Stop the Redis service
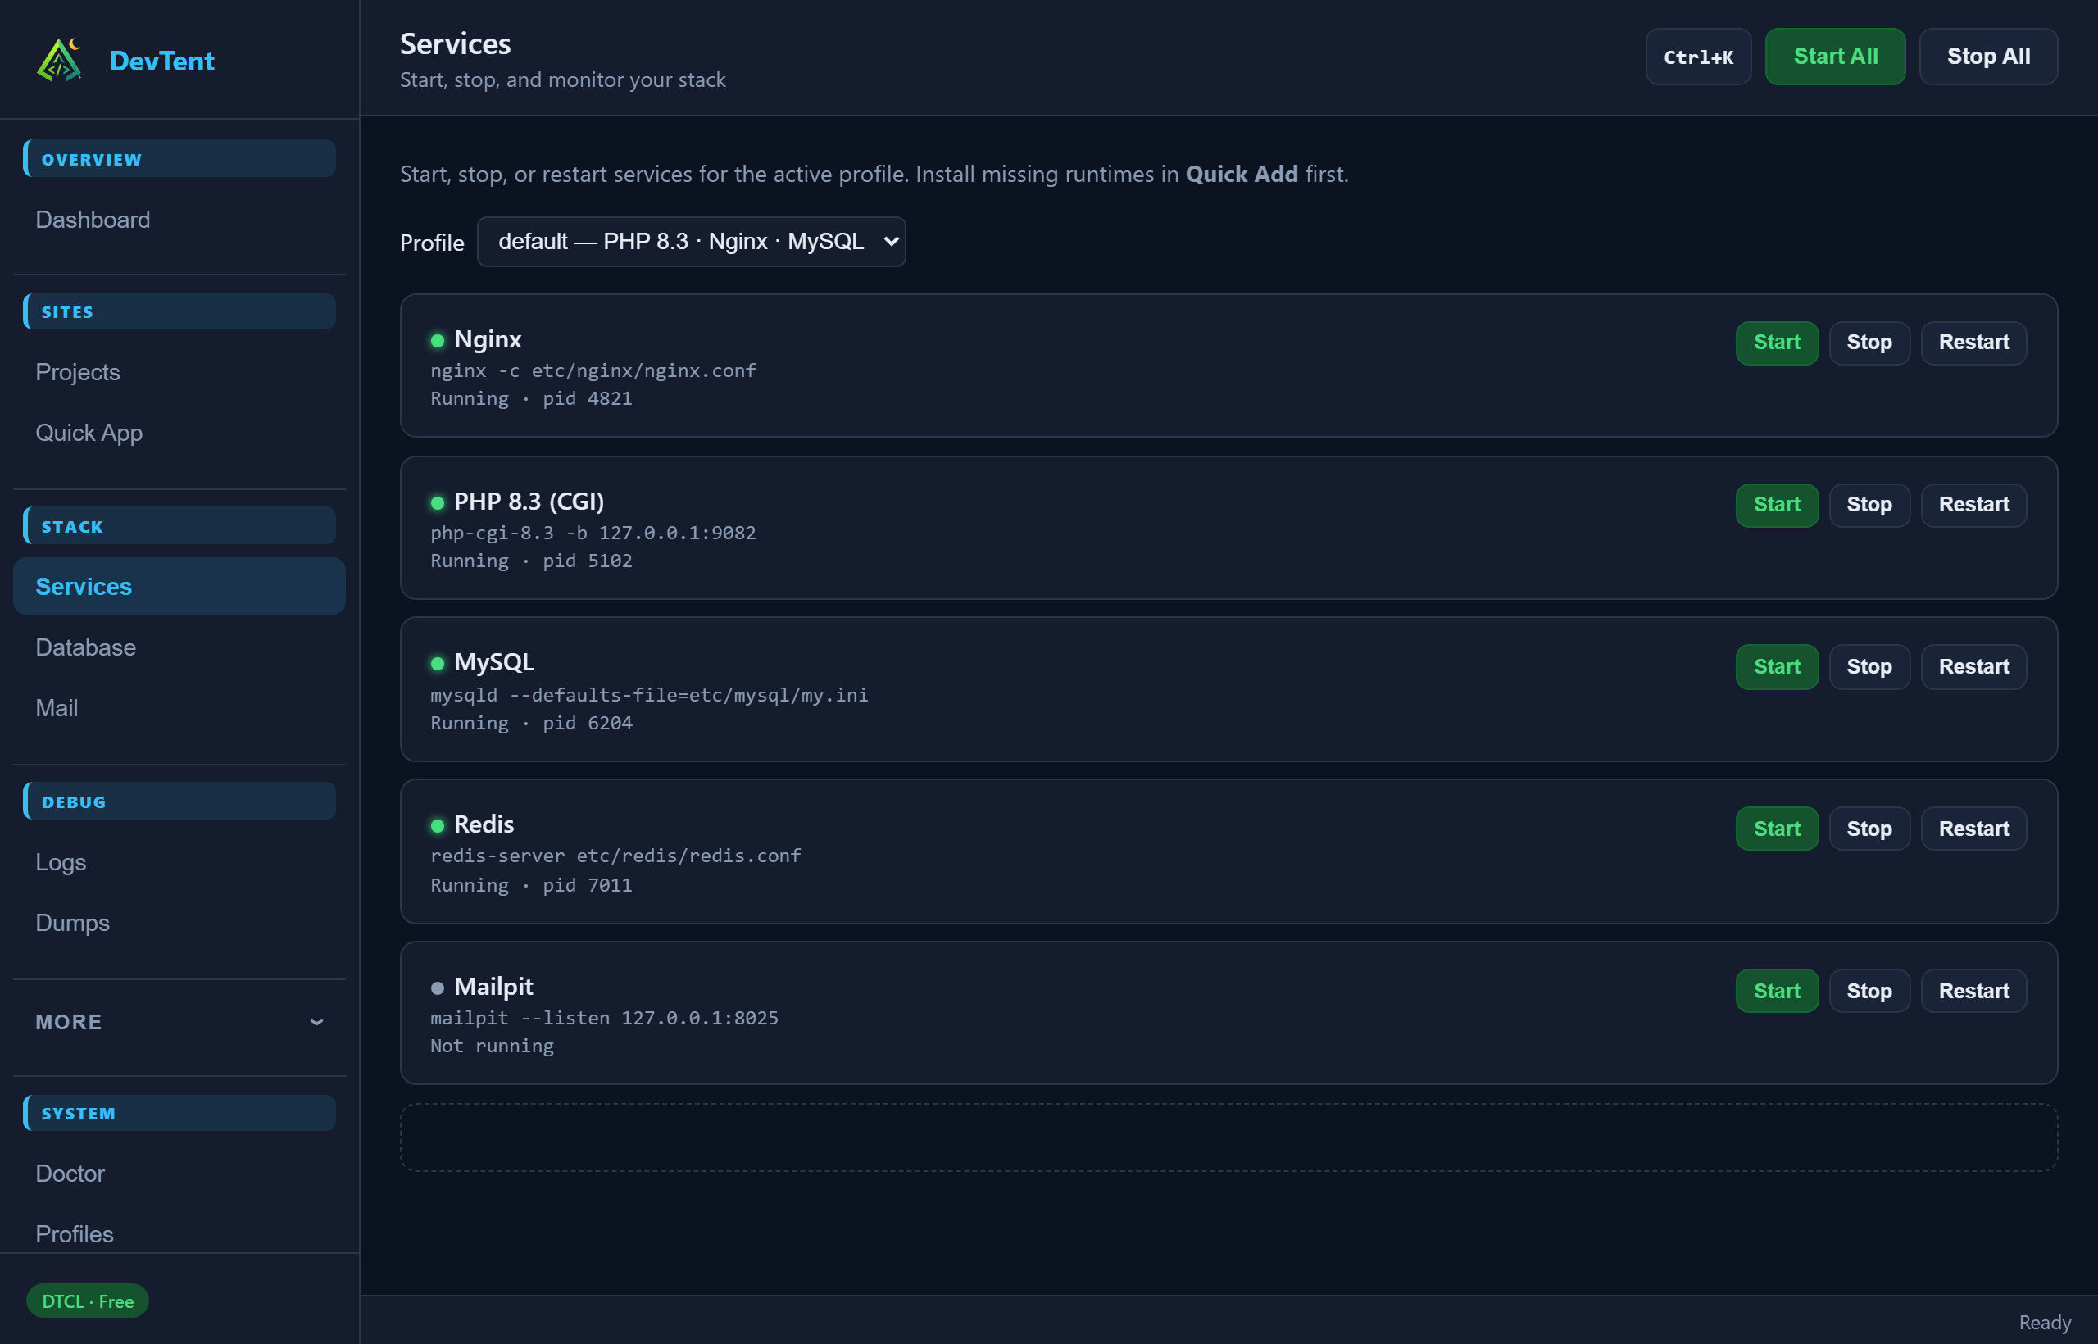The width and height of the screenshot is (2098, 1344). pos(1869,829)
